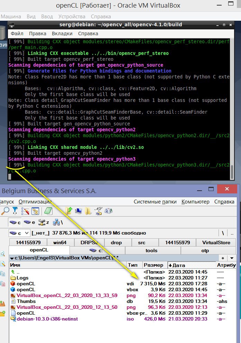Open the Компьютер menu
The width and height of the screenshot is (241, 343).
[195, 202]
